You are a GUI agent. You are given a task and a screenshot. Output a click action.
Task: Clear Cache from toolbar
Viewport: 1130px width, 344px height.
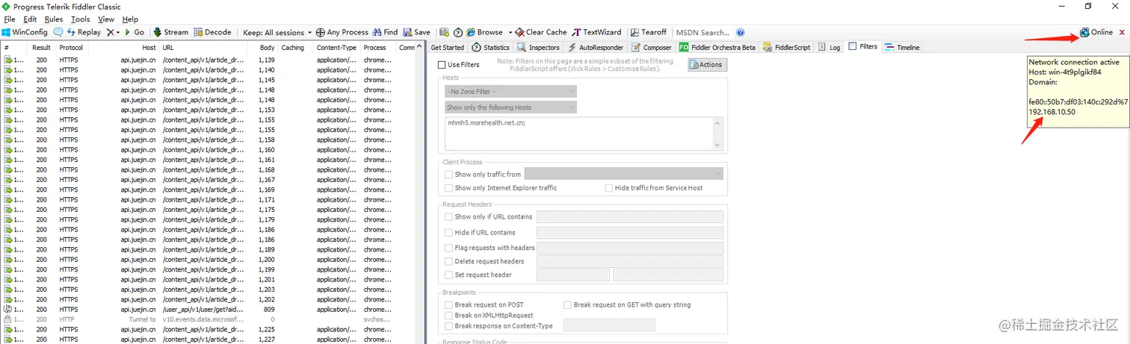coord(541,32)
